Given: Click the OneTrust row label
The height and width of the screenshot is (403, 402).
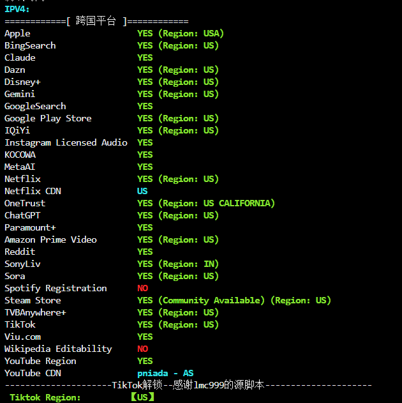Looking at the screenshot, I should (x=25, y=203).
